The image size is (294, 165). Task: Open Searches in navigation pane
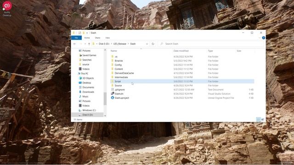tap(87, 60)
